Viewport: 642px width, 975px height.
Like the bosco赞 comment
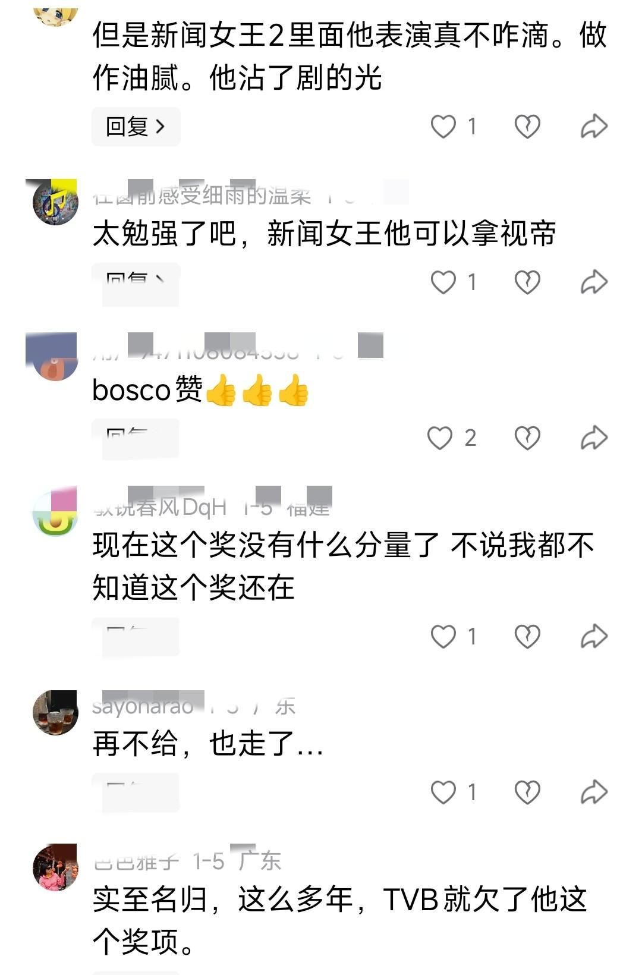coord(440,438)
